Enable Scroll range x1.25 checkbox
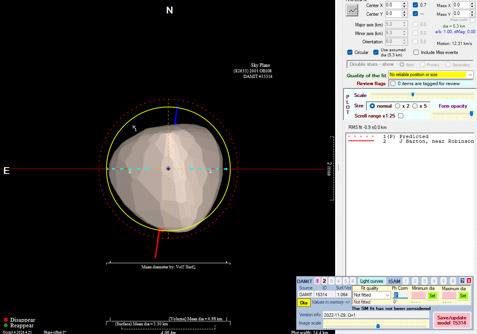This screenshot has height=334, width=477. pos(401,116)
